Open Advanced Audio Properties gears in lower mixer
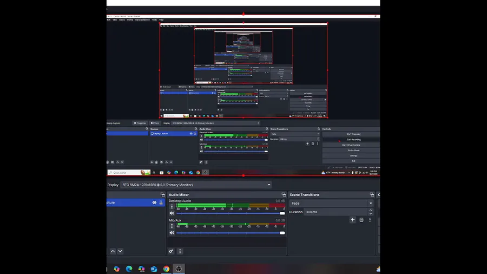487x274 pixels. click(x=171, y=251)
